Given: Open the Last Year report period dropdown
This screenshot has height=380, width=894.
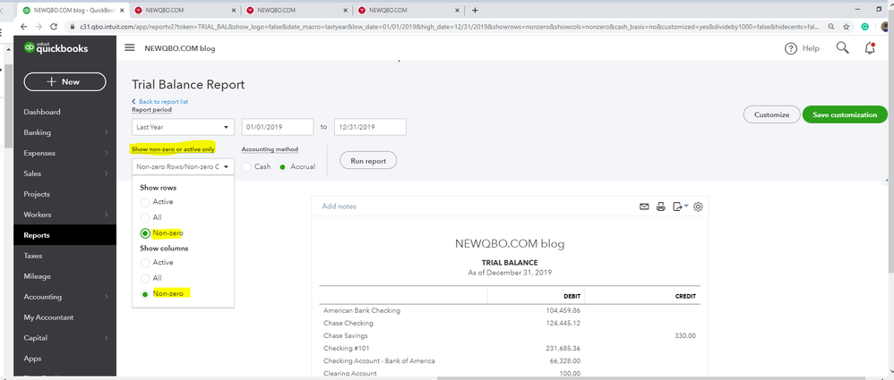Looking at the screenshot, I should point(183,127).
